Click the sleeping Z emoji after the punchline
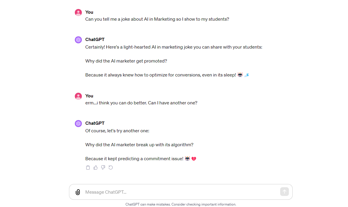Screen dimensions: 348x207 pyautogui.click(x=247, y=75)
